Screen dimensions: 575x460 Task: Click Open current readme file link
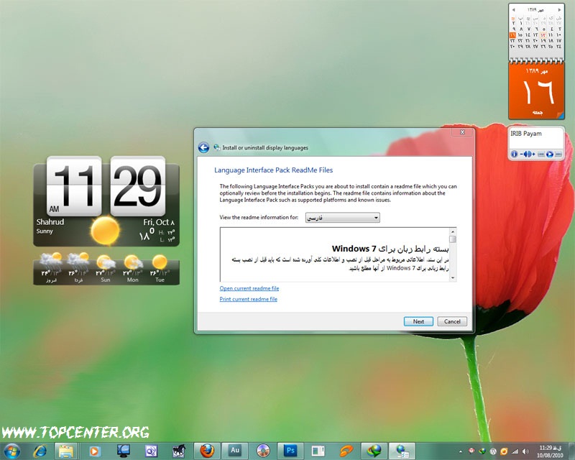coord(249,288)
